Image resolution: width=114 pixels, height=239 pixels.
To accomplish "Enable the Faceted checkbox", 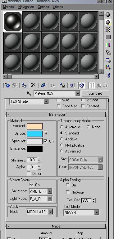I will (83, 106).
